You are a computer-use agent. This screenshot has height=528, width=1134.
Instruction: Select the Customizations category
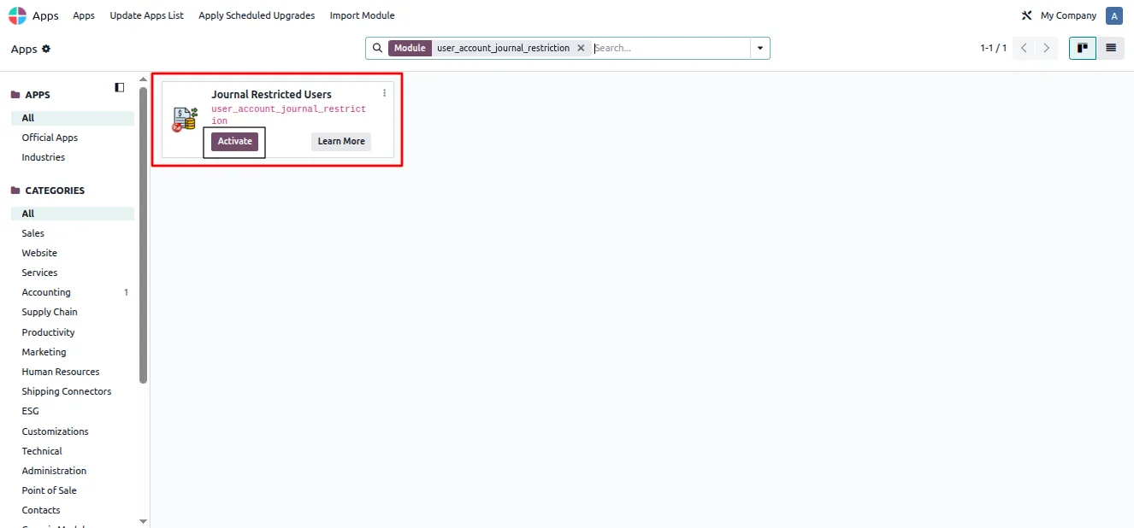72,431
